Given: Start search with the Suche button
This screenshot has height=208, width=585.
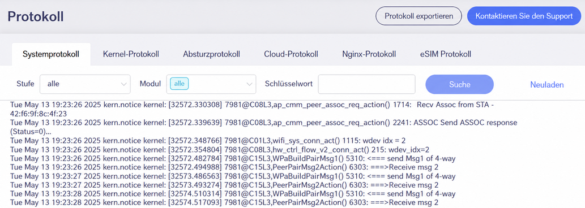Looking at the screenshot, I should click(x=460, y=84).
